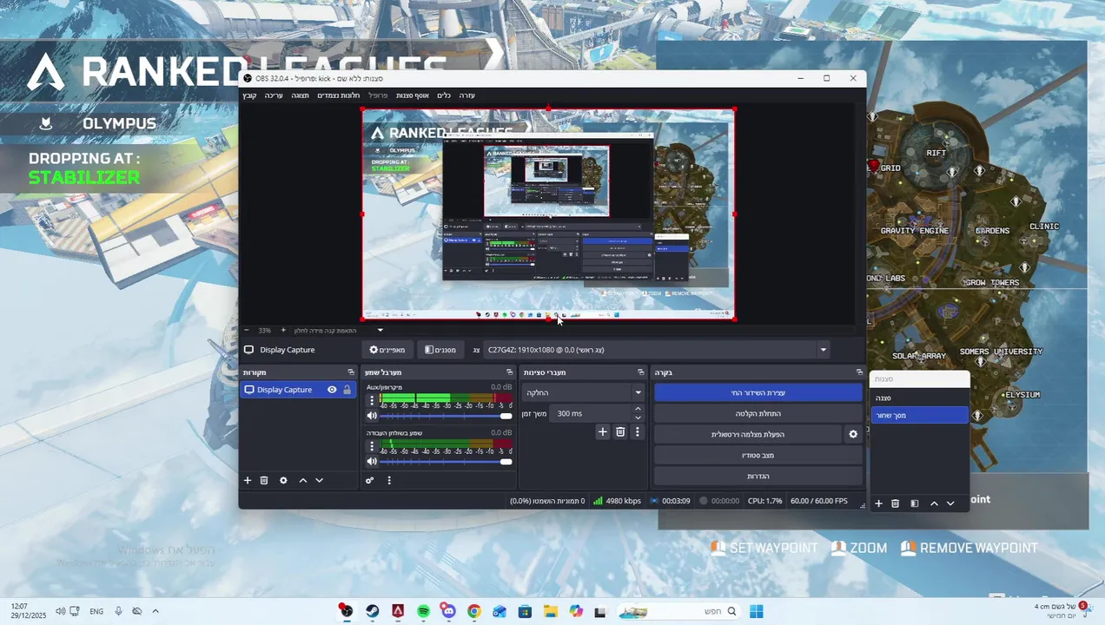Select Display Capture source row
This screenshot has height=625, width=1105.
(298, 390)
